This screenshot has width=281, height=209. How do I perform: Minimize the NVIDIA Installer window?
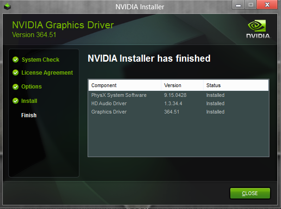point(238,5)
